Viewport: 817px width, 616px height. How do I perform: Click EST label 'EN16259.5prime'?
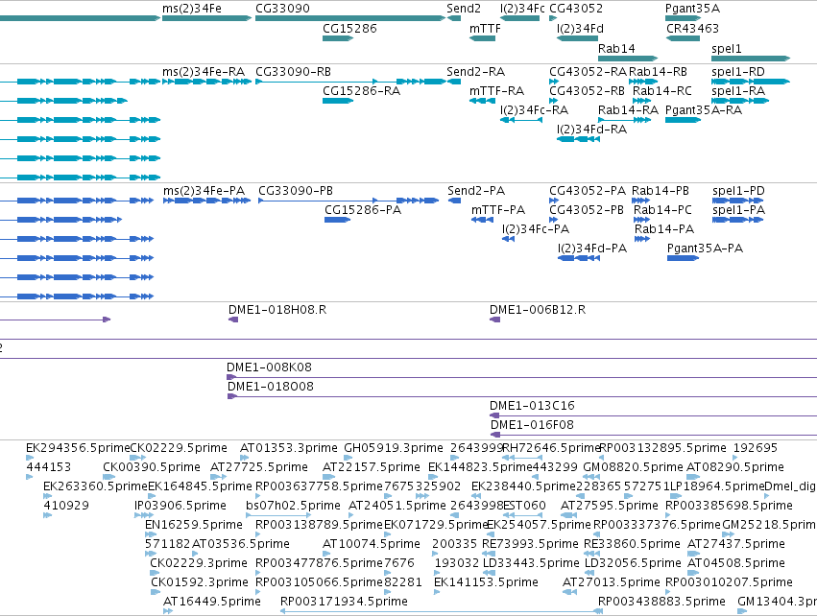pyautogui.click(x=194, y=525)
